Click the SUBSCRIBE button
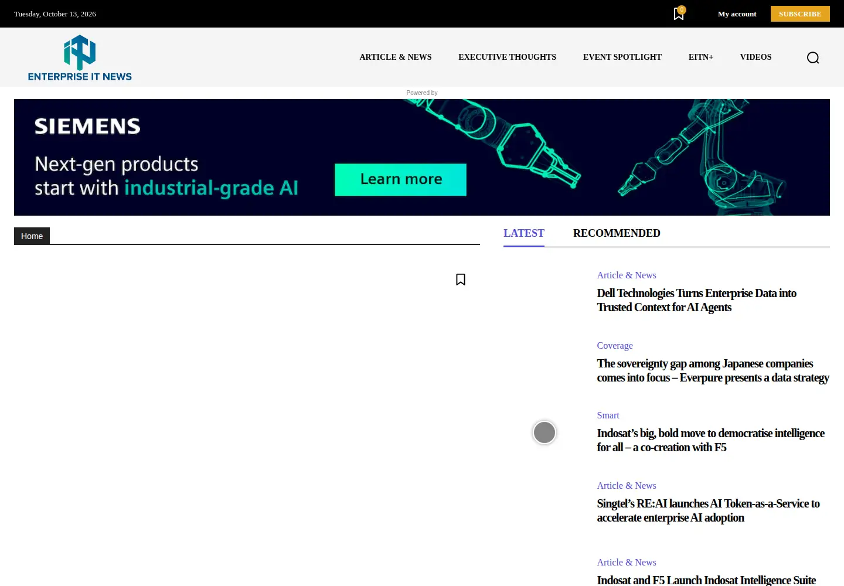Viewport: 844px width, 586px height. tap(800, 14)
